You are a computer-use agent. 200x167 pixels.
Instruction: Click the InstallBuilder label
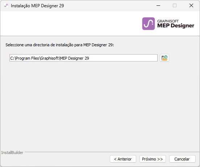pyautogui.click(x=12, y=153)
